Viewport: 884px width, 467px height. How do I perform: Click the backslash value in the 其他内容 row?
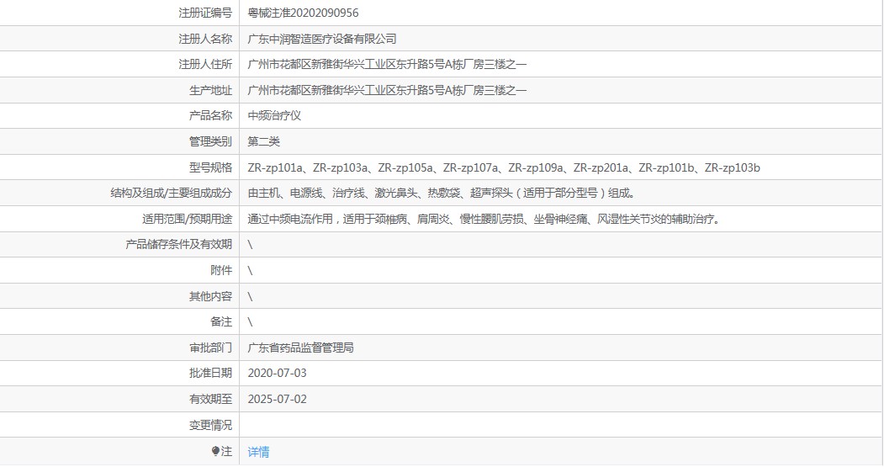[250, 297]
